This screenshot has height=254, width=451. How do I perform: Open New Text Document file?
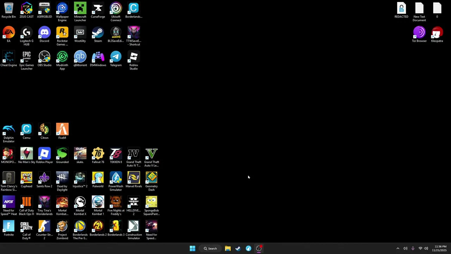tap(419, 12)
